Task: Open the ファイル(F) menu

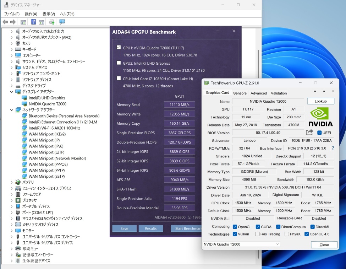Action: tap(12, 14)
